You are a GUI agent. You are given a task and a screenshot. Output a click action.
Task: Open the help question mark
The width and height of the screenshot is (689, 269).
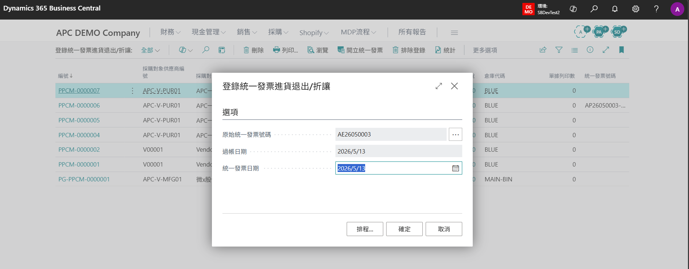(656, 9)
